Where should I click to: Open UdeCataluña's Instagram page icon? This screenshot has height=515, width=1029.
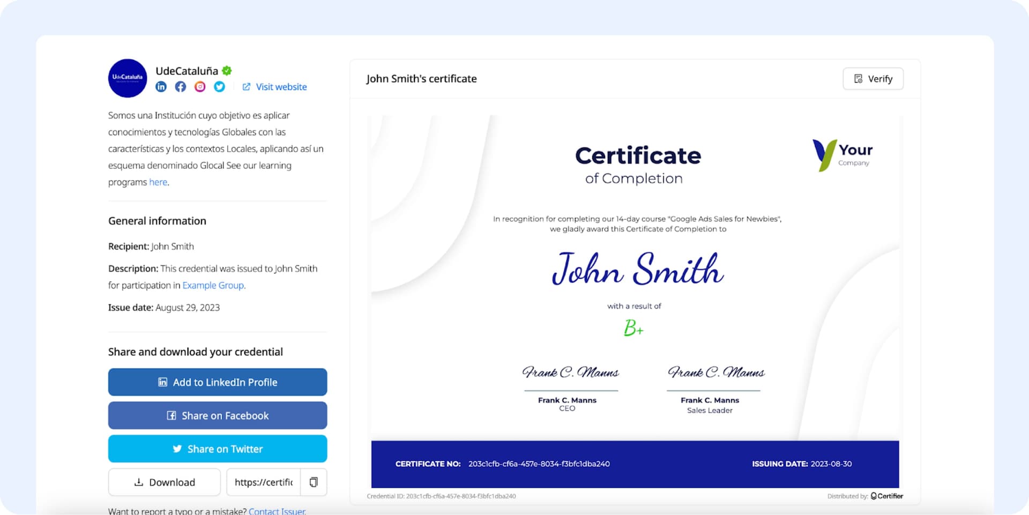[200, 87]
